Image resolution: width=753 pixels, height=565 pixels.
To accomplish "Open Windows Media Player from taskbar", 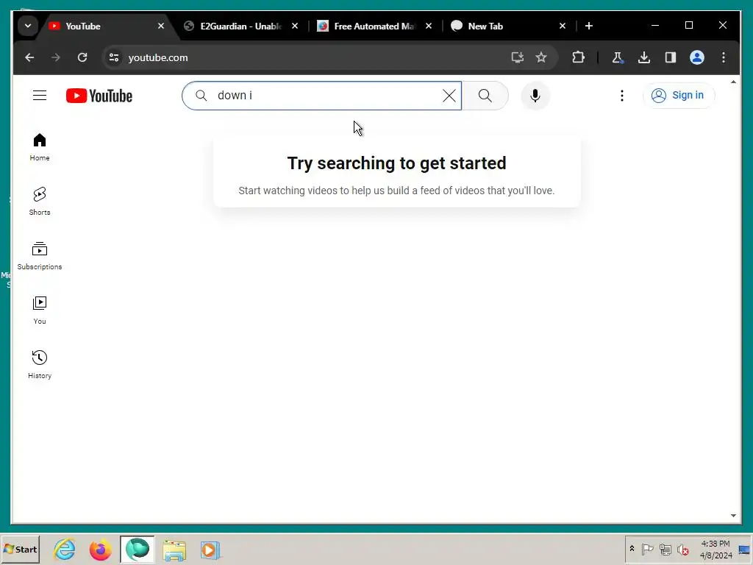I will pos(210,549).
